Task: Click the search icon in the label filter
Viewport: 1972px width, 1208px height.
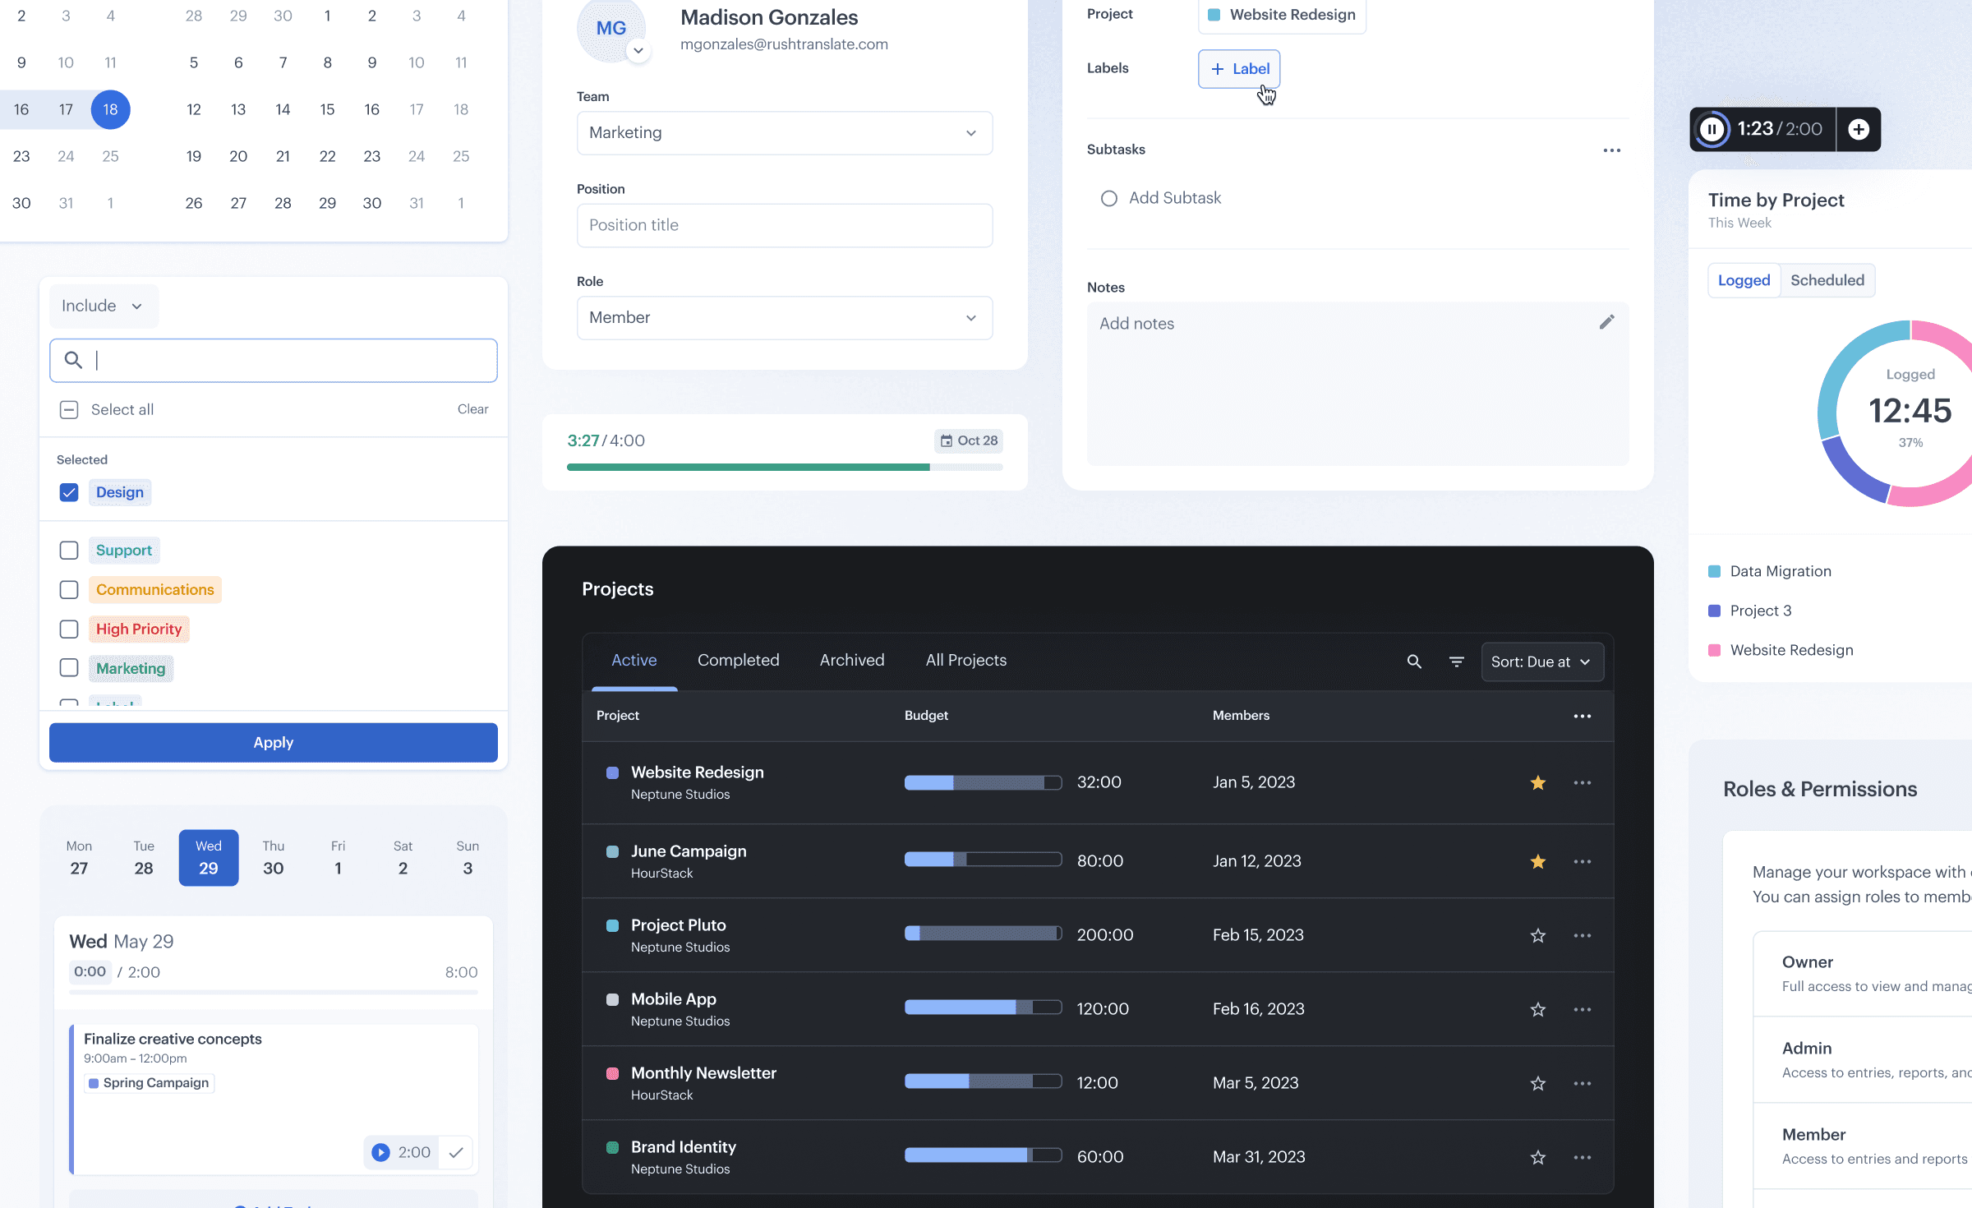Action: (x=73, y=360)
